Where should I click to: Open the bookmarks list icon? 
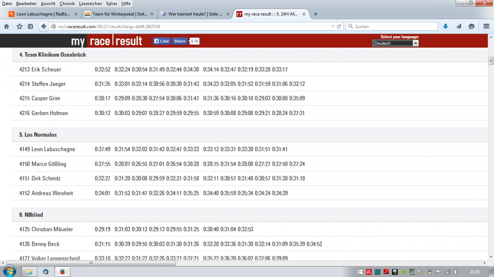tap(30, 26)
